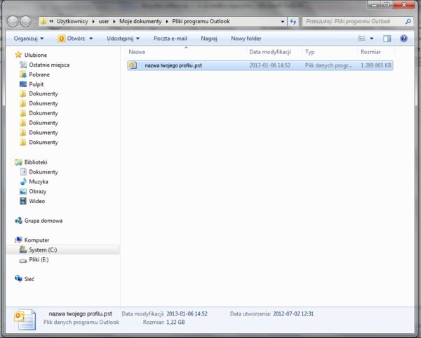Click the Komputer icon
Viewport: 421px width, 338px height.
click(18, 240)
